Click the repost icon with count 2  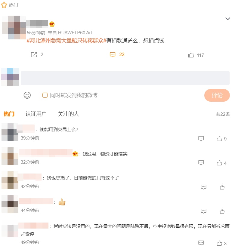tap(34, 55)
